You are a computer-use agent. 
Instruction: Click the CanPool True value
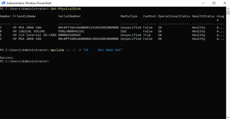pos(147,35)
